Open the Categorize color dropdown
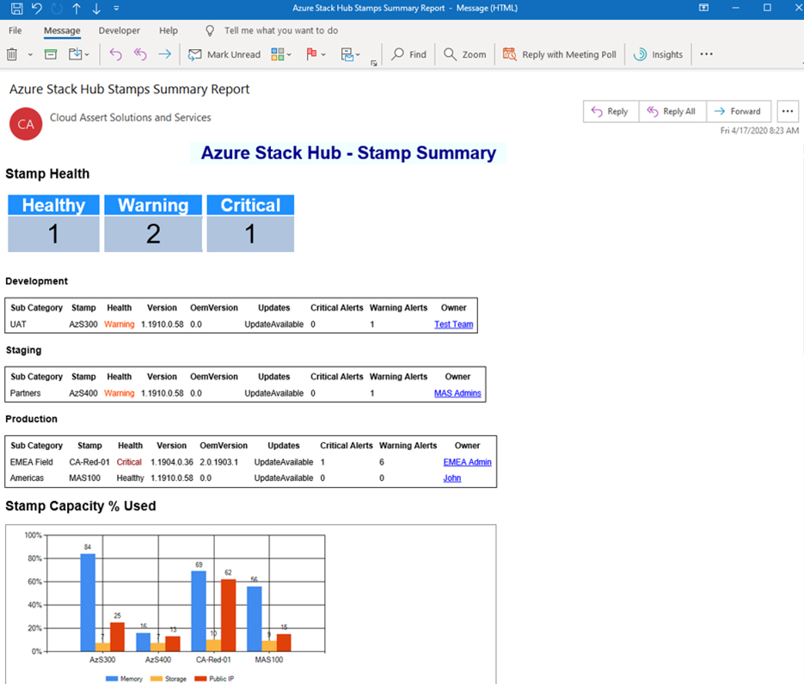 281,54
